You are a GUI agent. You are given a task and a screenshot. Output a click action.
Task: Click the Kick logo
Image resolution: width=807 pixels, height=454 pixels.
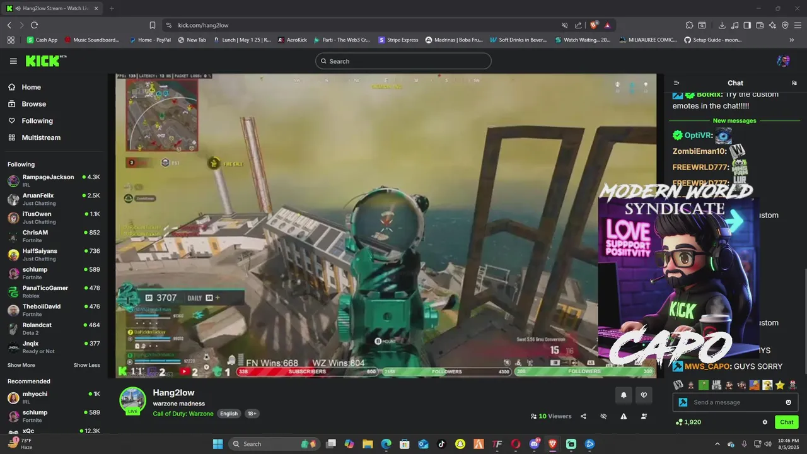click(46, 61)
